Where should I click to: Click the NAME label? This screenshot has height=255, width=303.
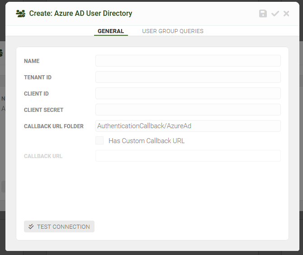click(x=32, y=61)
